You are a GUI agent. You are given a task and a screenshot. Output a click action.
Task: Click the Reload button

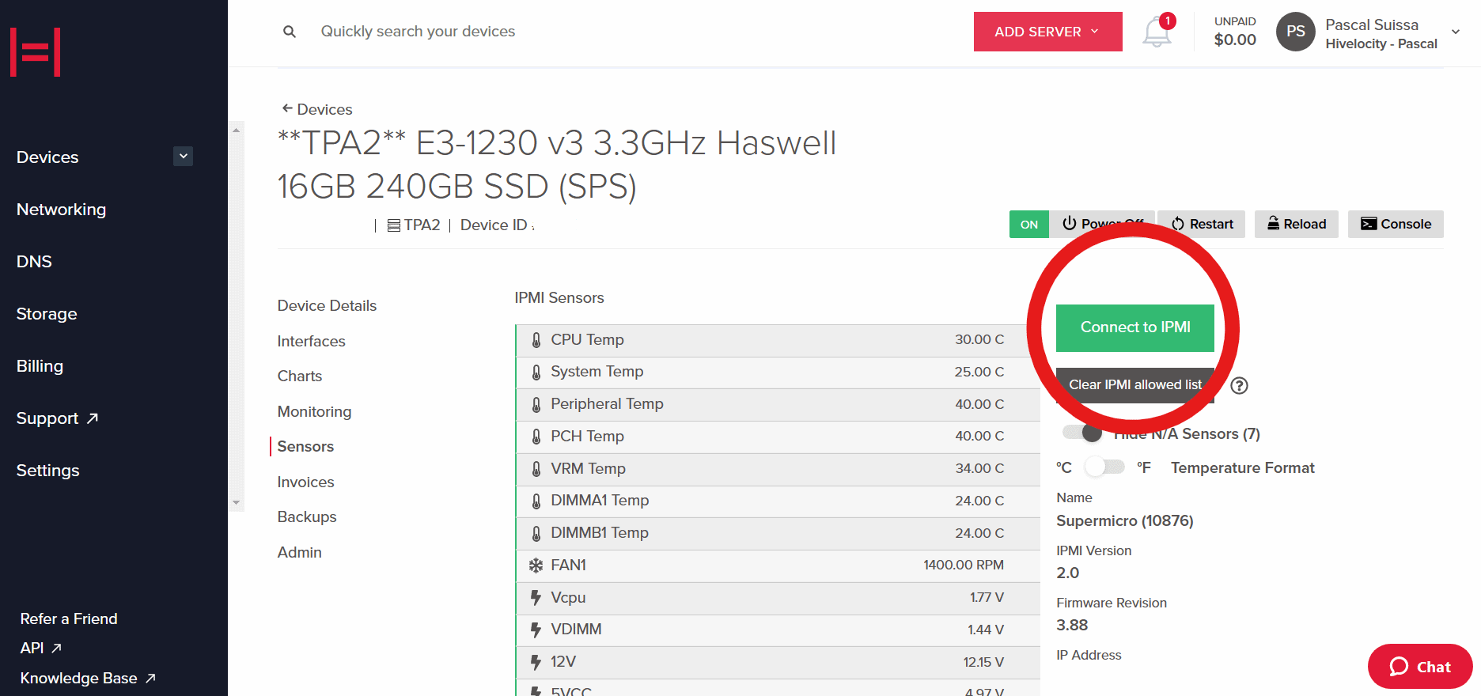(1296, 225)
